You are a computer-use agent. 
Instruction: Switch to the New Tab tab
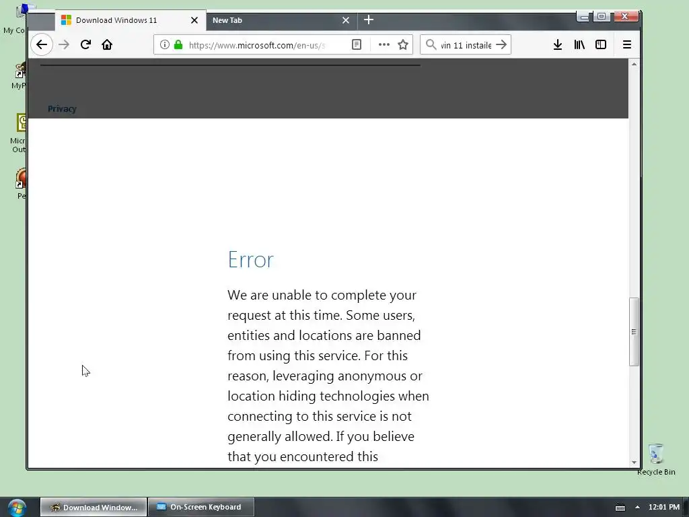[x=281, y=20]
